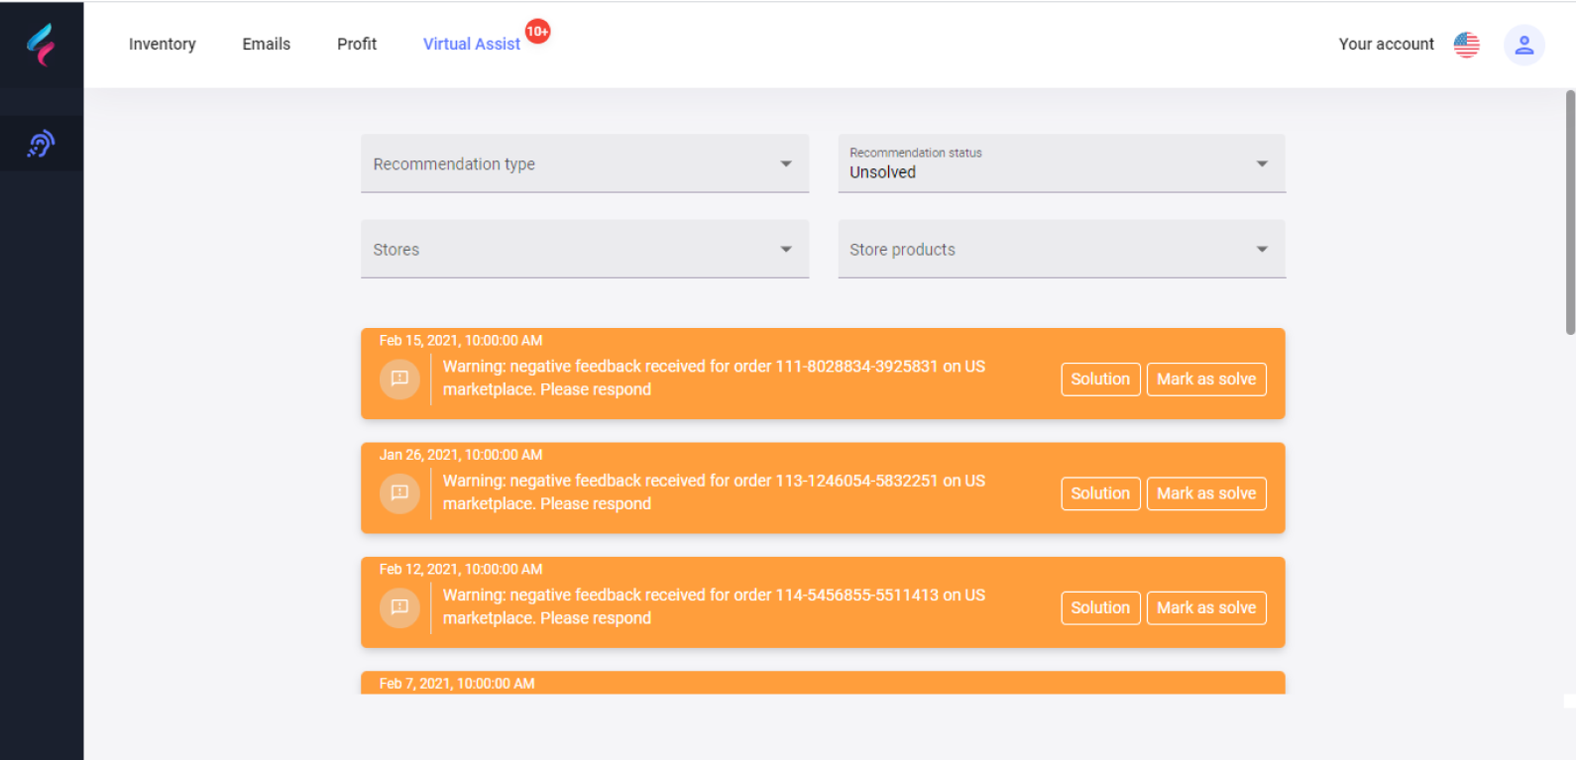Click the feedback icon on Jan 26 warning
1576x760 pixels.
click(399, 493)
